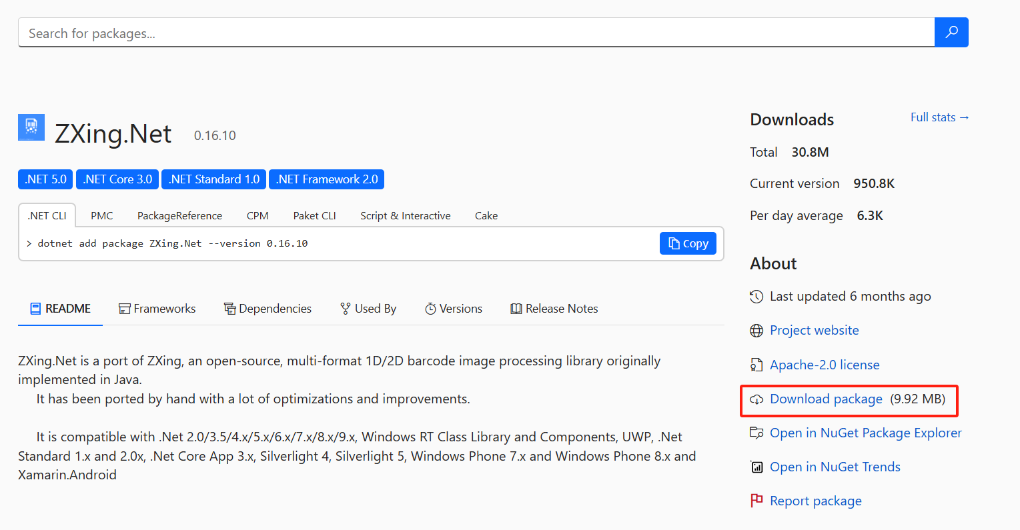1020x530 pixels.
Task: Click the Current version count 950.8K
Action: tap(874, 183)
